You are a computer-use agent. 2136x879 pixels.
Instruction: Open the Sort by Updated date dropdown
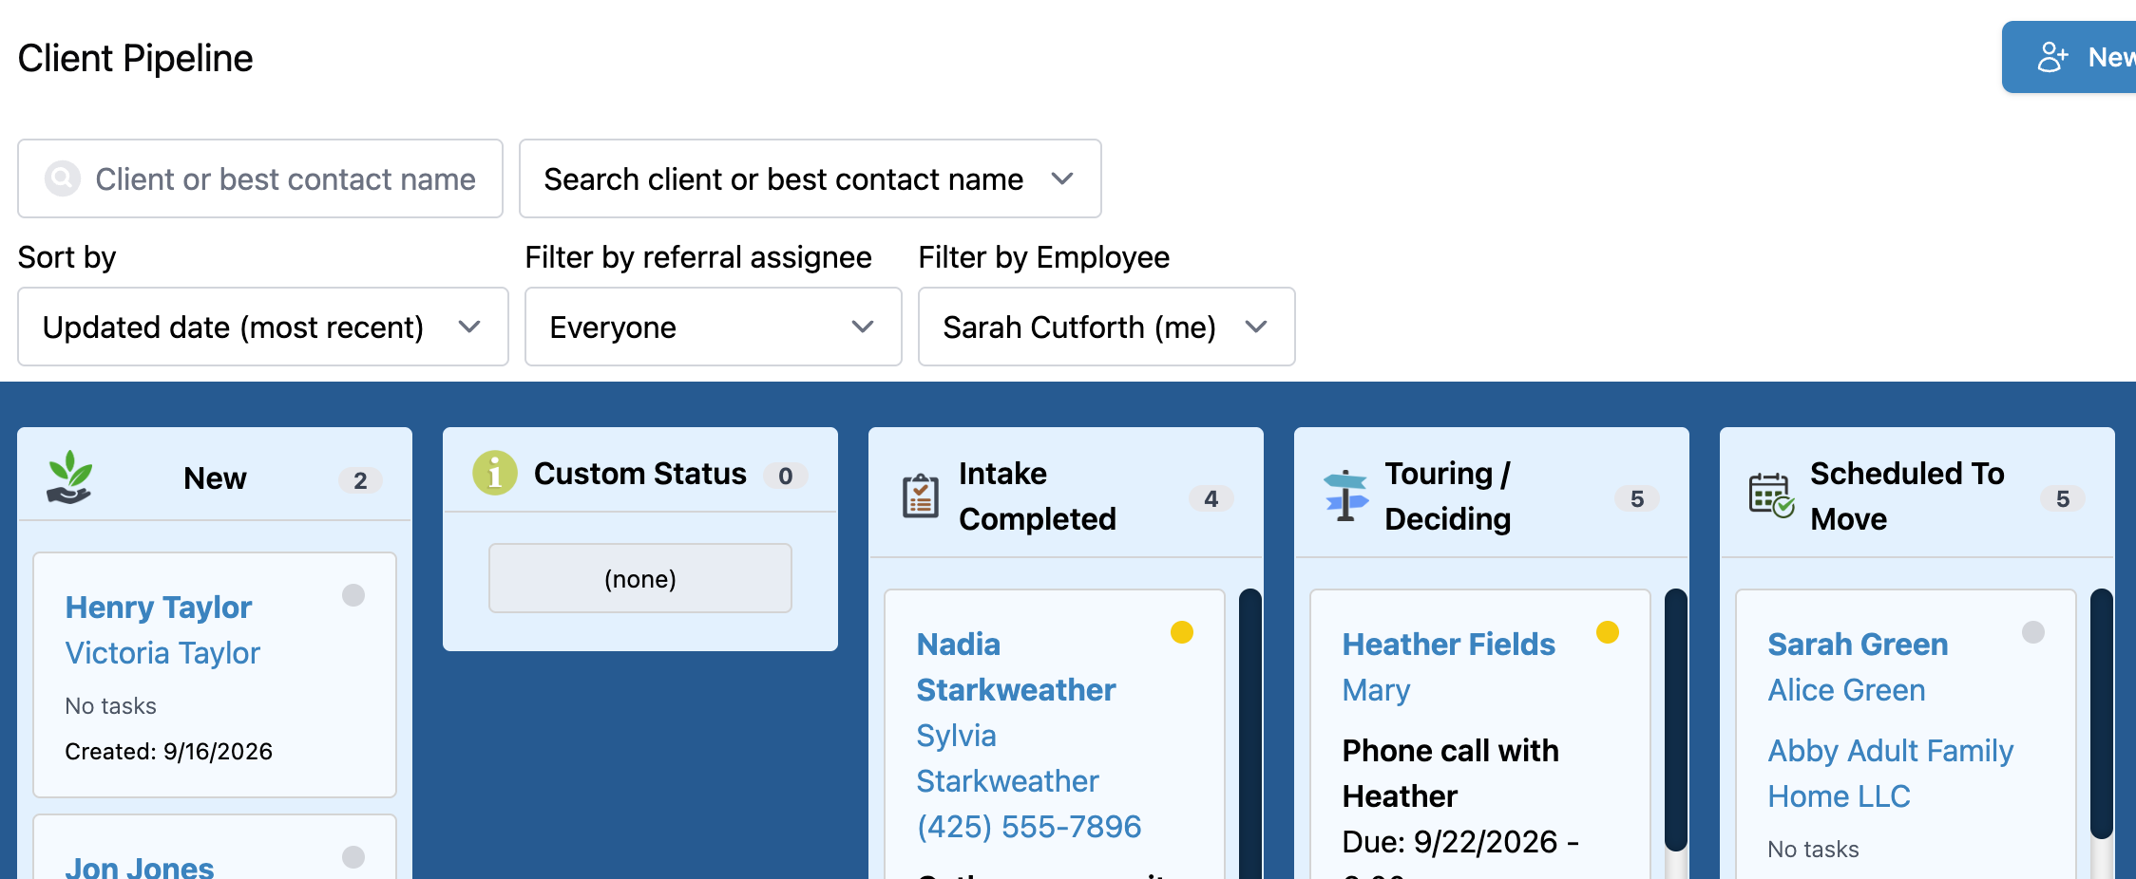263,327
